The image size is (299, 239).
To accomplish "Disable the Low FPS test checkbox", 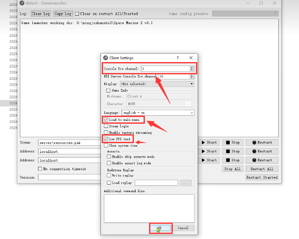I will (x=106, y=139).
